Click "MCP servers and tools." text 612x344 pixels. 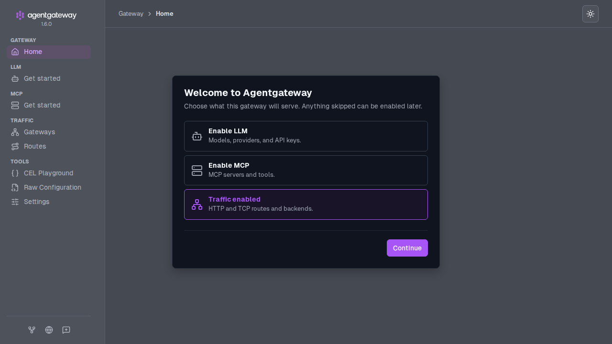click(241, 175)
